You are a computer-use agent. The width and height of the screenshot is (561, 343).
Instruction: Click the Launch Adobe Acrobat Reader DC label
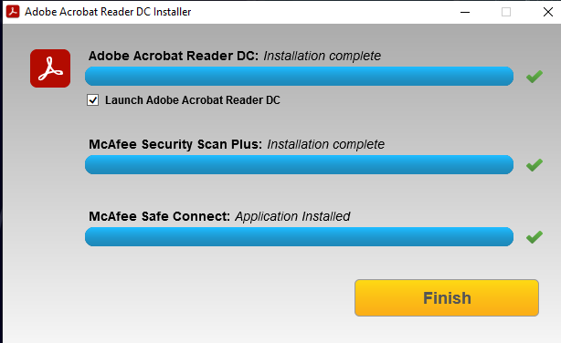[x=193, y=100]
